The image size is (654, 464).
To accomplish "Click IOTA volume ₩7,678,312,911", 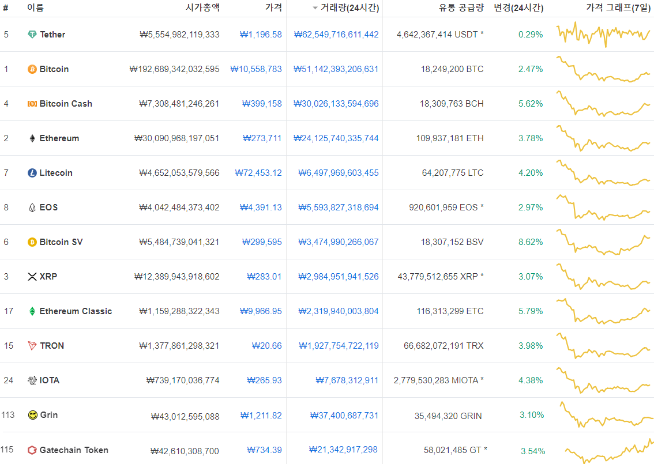I will pyautogui.click(x=347, y=380).
